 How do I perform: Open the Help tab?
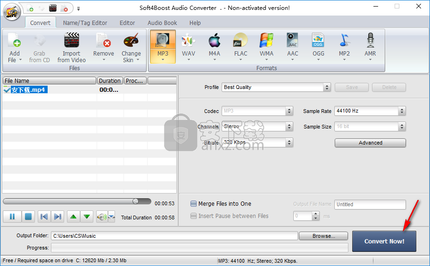click(195, 23)
